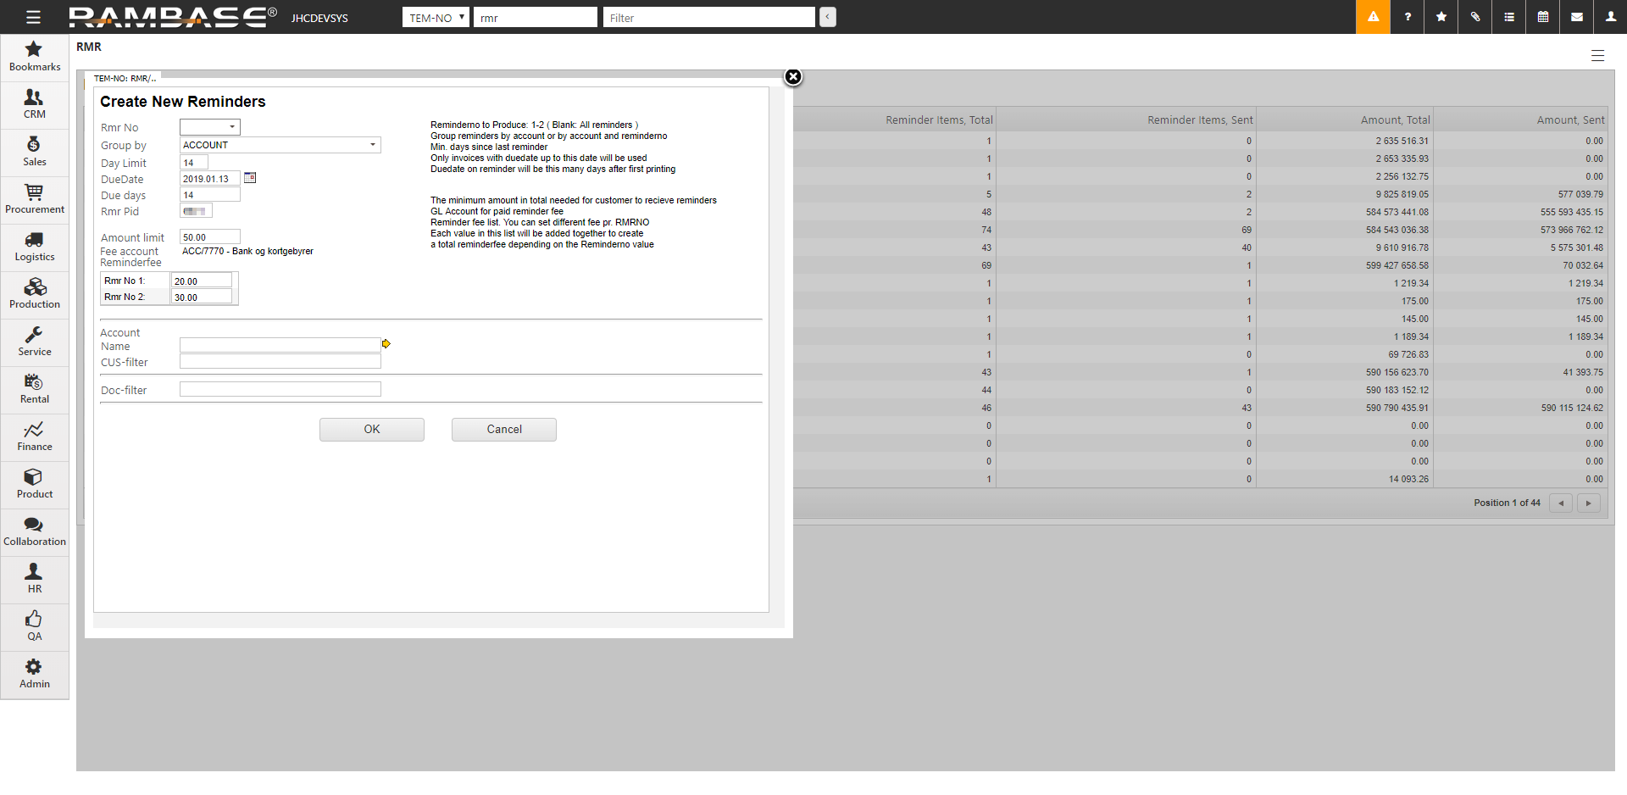Cancel the Create New Reminders dialog
This screenshot has width=1627, height=795.
click(x=504, y=430)
